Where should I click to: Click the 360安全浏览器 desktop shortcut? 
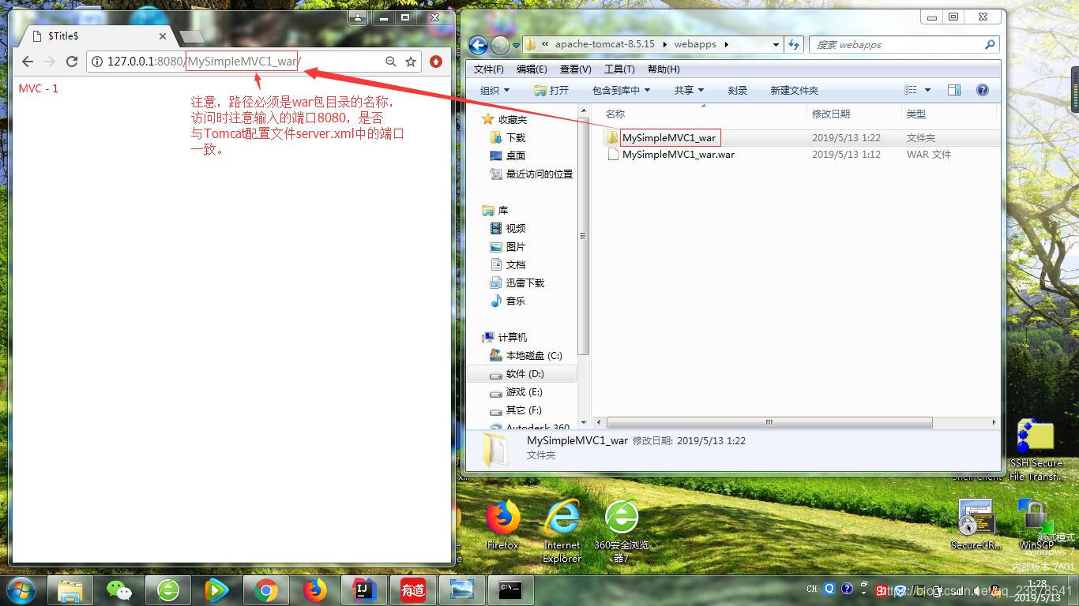pos(622,530)
